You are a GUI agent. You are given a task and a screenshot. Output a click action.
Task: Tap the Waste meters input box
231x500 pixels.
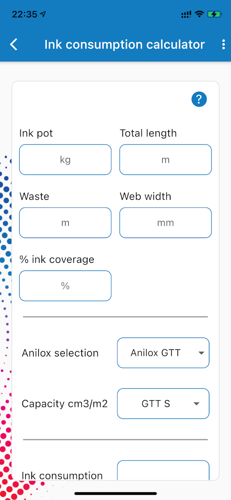coord(65,223)
